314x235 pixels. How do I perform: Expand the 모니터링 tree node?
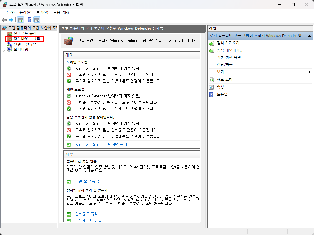[4, 50]
